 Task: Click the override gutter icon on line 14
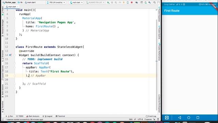[x=10, y=55]
